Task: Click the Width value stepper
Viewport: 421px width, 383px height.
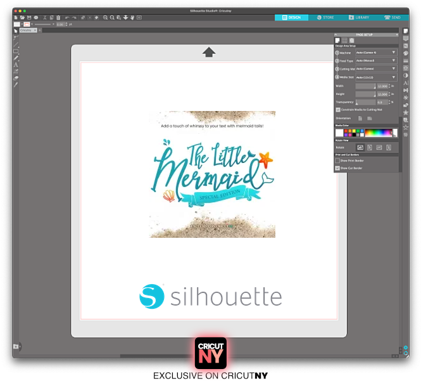Action: pos(389,86)
